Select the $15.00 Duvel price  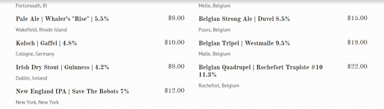[x=357, y=18]
